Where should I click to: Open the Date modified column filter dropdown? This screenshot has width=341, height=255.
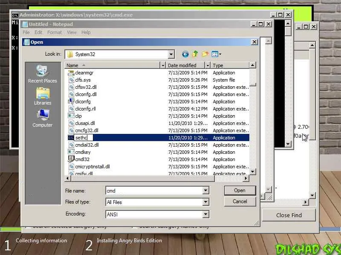coord(208,65)
